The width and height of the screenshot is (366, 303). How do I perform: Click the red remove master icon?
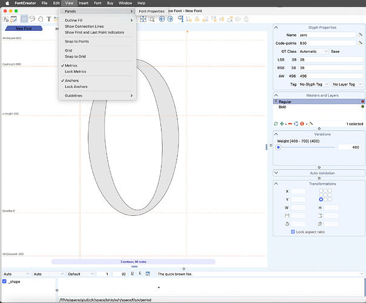click(289, 124)
